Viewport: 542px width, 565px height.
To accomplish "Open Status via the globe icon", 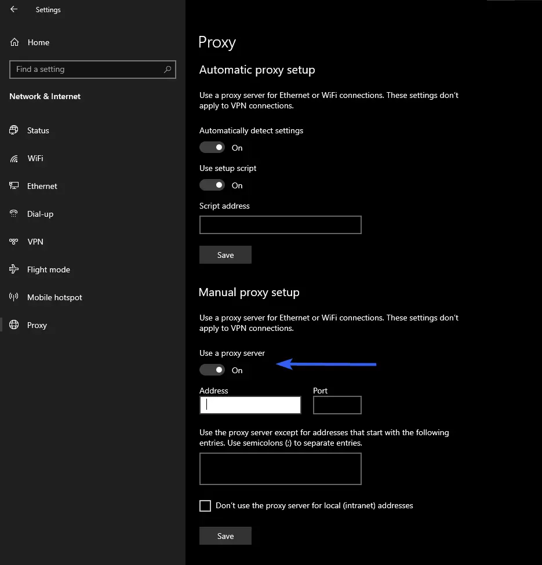I will [14, 130].
